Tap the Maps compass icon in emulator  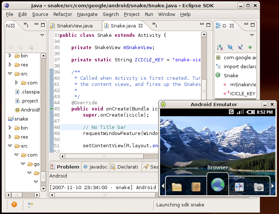(x=239, y=187)
